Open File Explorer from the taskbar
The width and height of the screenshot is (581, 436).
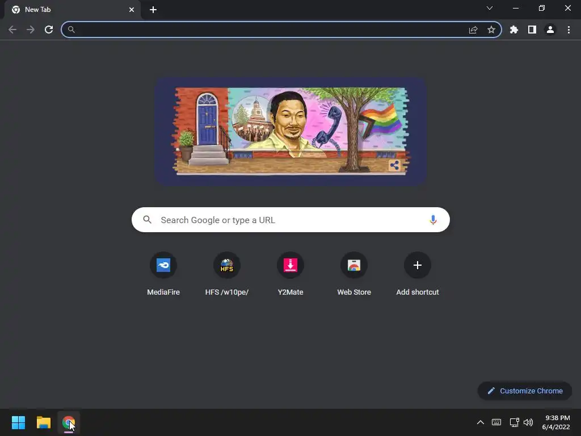click(43, 422)
